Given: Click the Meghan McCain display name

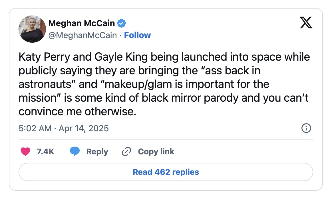Looking at the screenshot, I should click(x=82, y=23).
